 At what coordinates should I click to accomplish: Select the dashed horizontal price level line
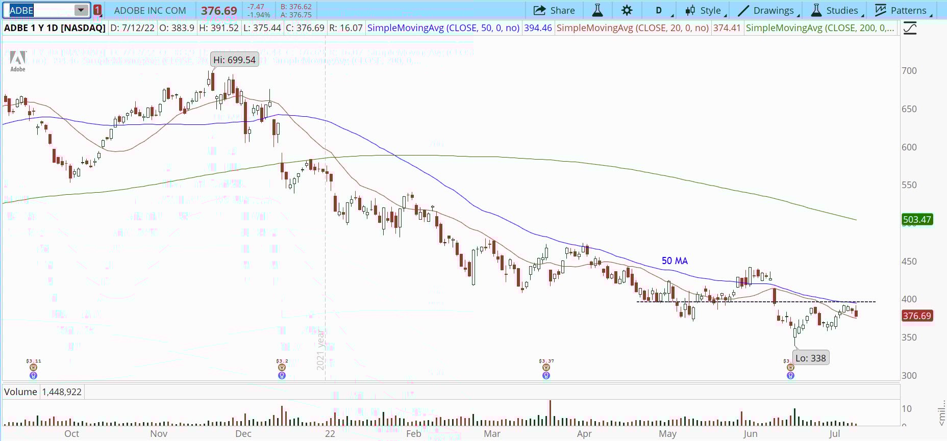pos(756,302)
